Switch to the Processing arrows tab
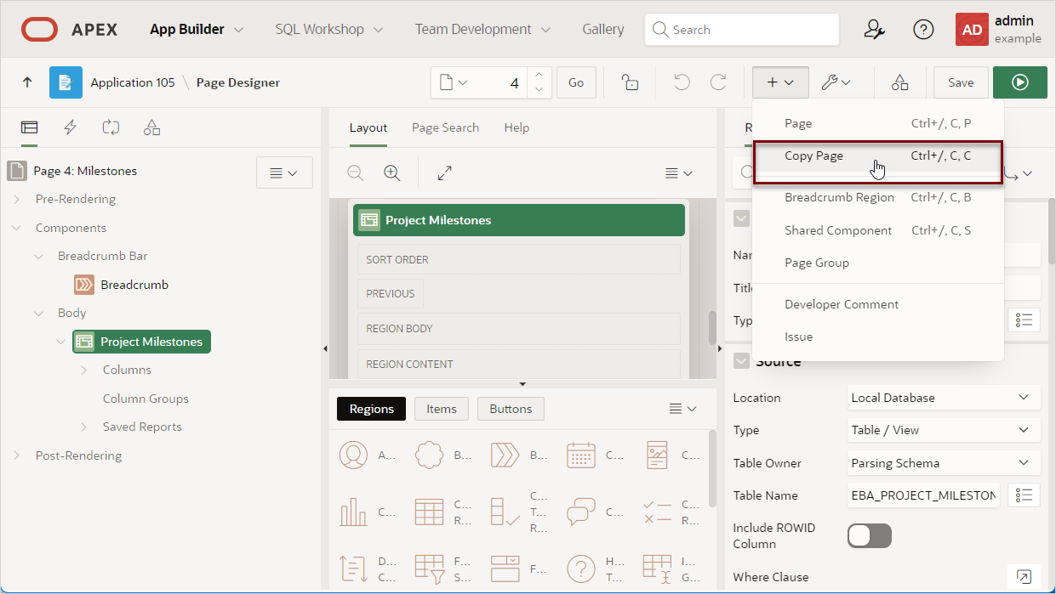Viewport: 1056px width, 594px height. 111,127
